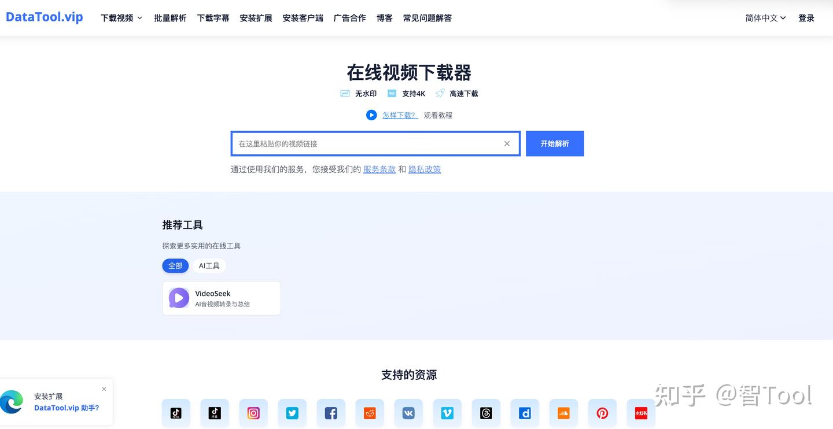The height and width of the screenshot is (429, 833).
Task: Open the VideoSeek tool card
Action: tap(222, 298)
